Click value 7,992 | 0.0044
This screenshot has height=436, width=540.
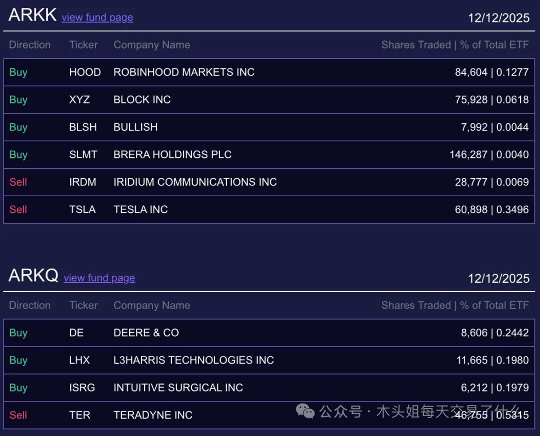click(495, 127)
